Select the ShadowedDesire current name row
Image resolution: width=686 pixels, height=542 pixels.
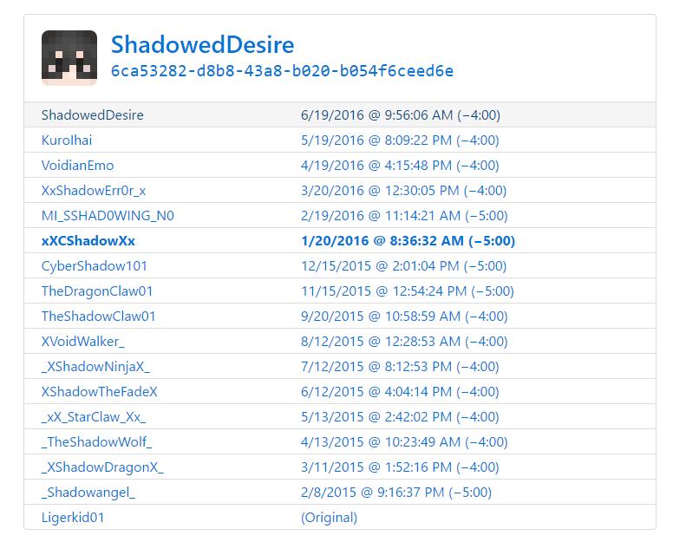340,115
